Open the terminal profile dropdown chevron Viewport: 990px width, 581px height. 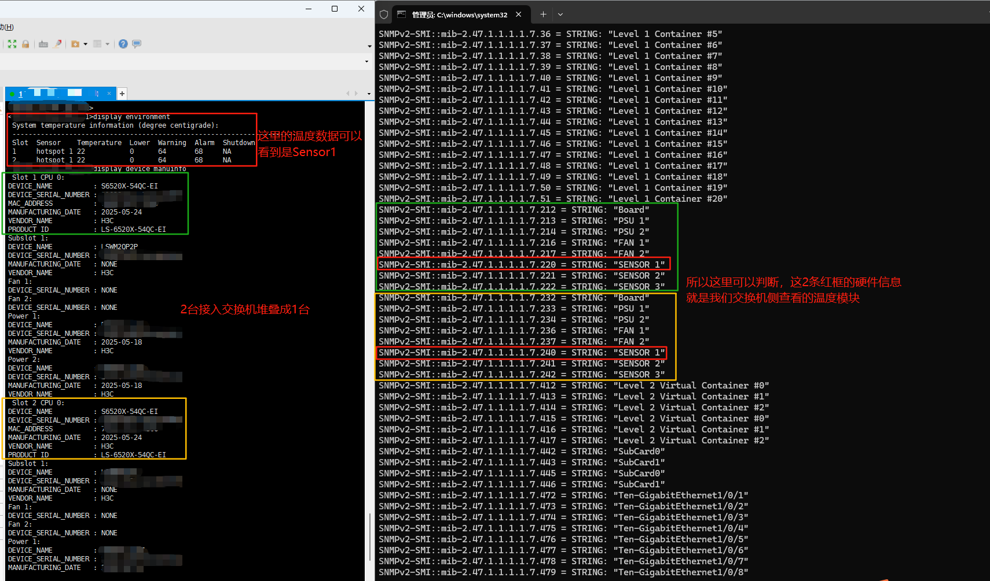560,14
